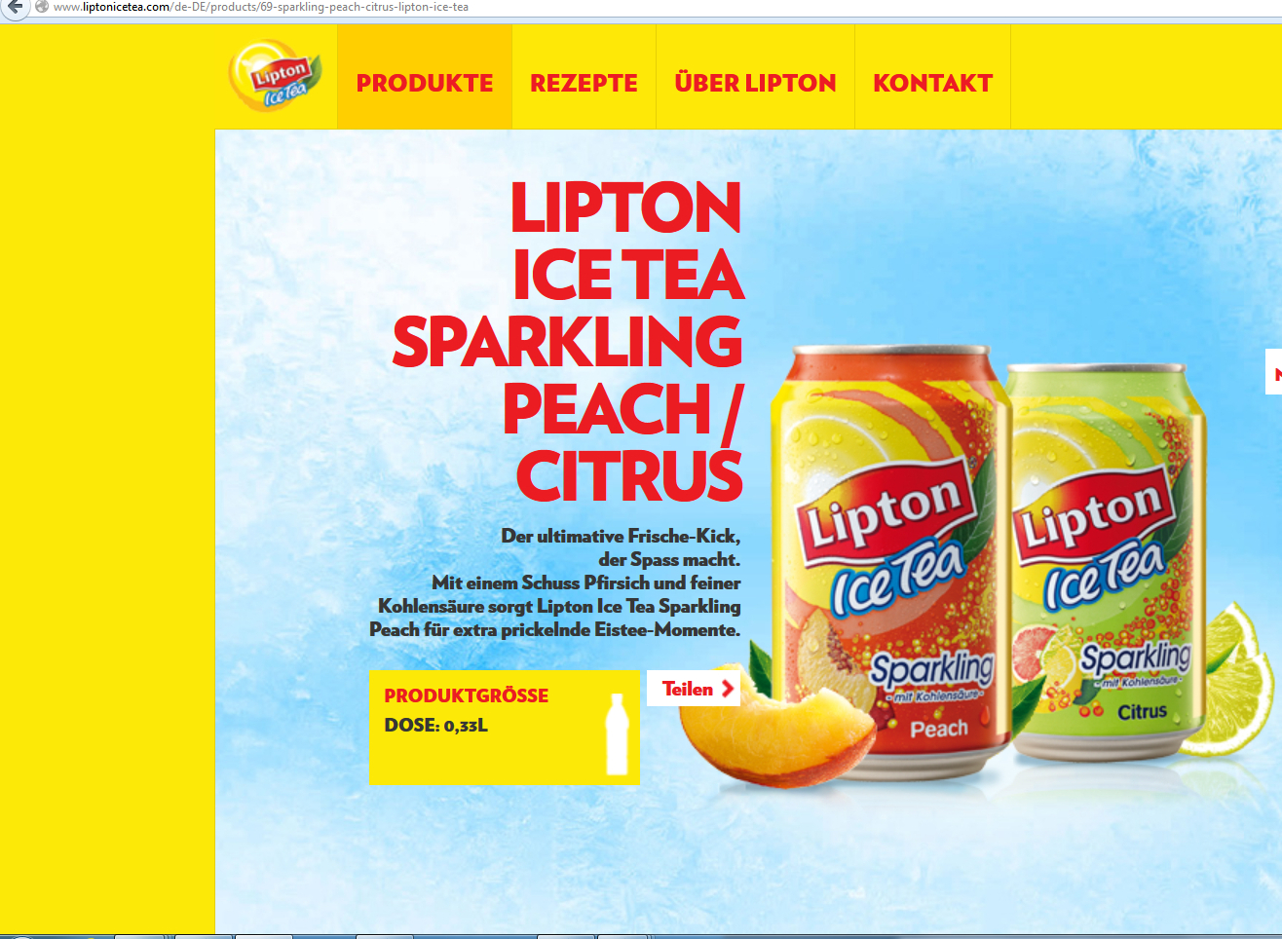Expand sharing via the red Teilen chevron

pos(727,689)
